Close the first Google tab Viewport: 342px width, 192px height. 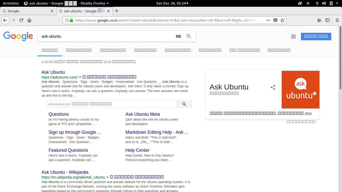pos(52,11)
